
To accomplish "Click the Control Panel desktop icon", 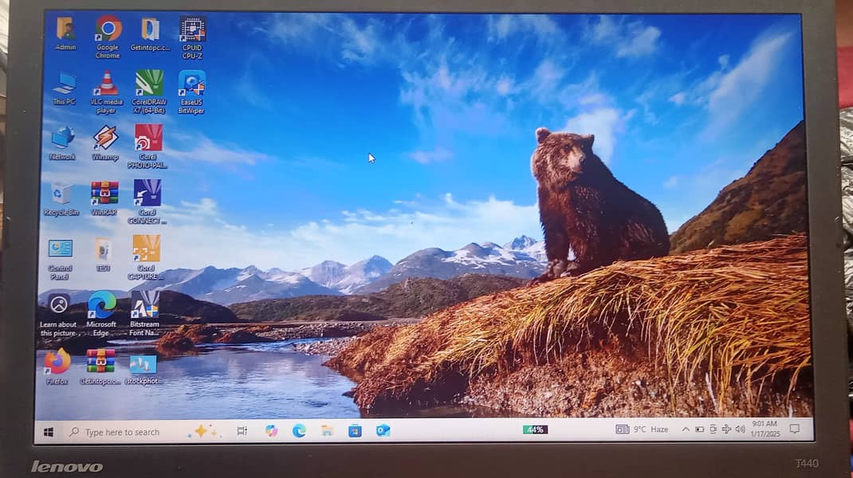I will pos(61,249).
